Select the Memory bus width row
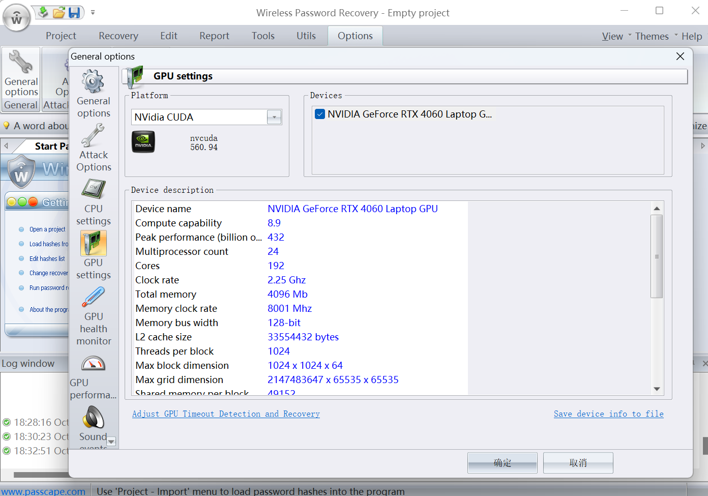This screenshot has height=496, width=708. [x=300, y=323]
